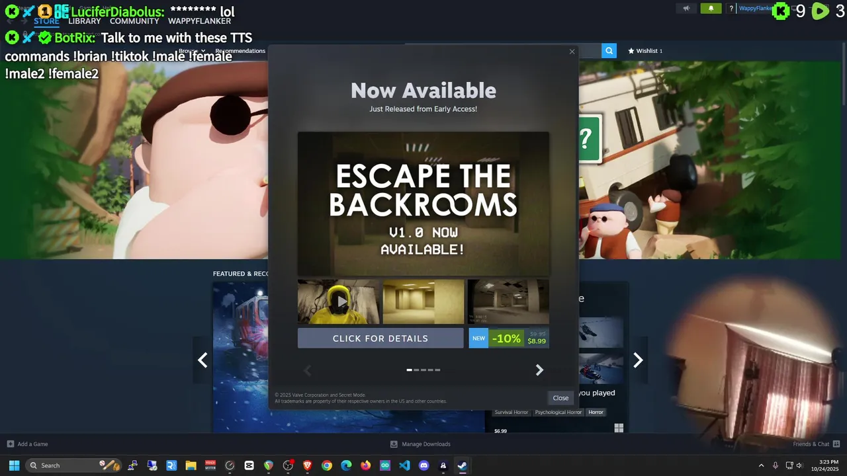
Task: Click the blue store search magnifier
Action: pos(609,50)
